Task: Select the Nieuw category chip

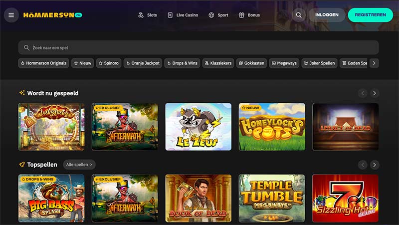Action: (83, 63)
